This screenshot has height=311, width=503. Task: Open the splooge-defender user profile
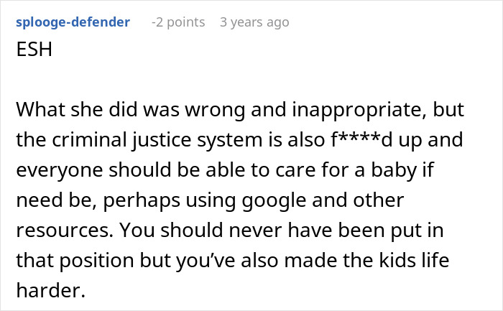click(73, 22)
